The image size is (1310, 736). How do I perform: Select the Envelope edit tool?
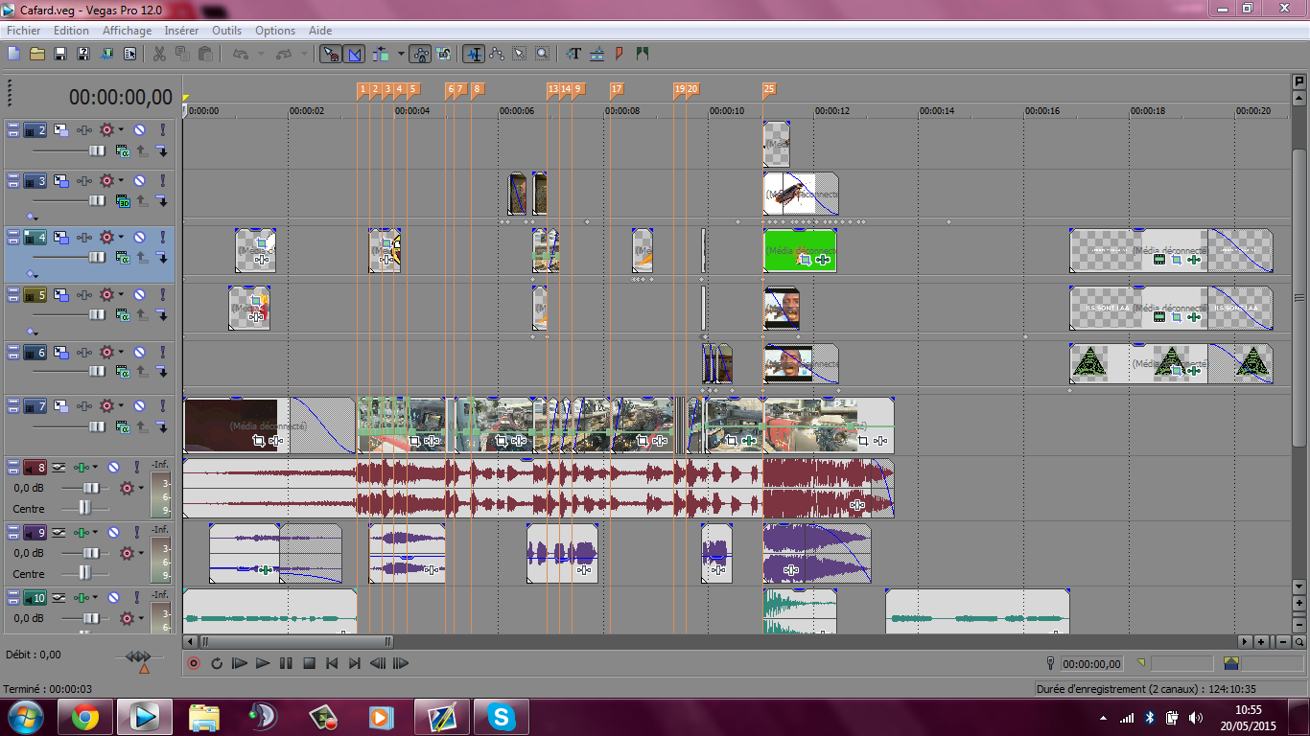(497, 54)
